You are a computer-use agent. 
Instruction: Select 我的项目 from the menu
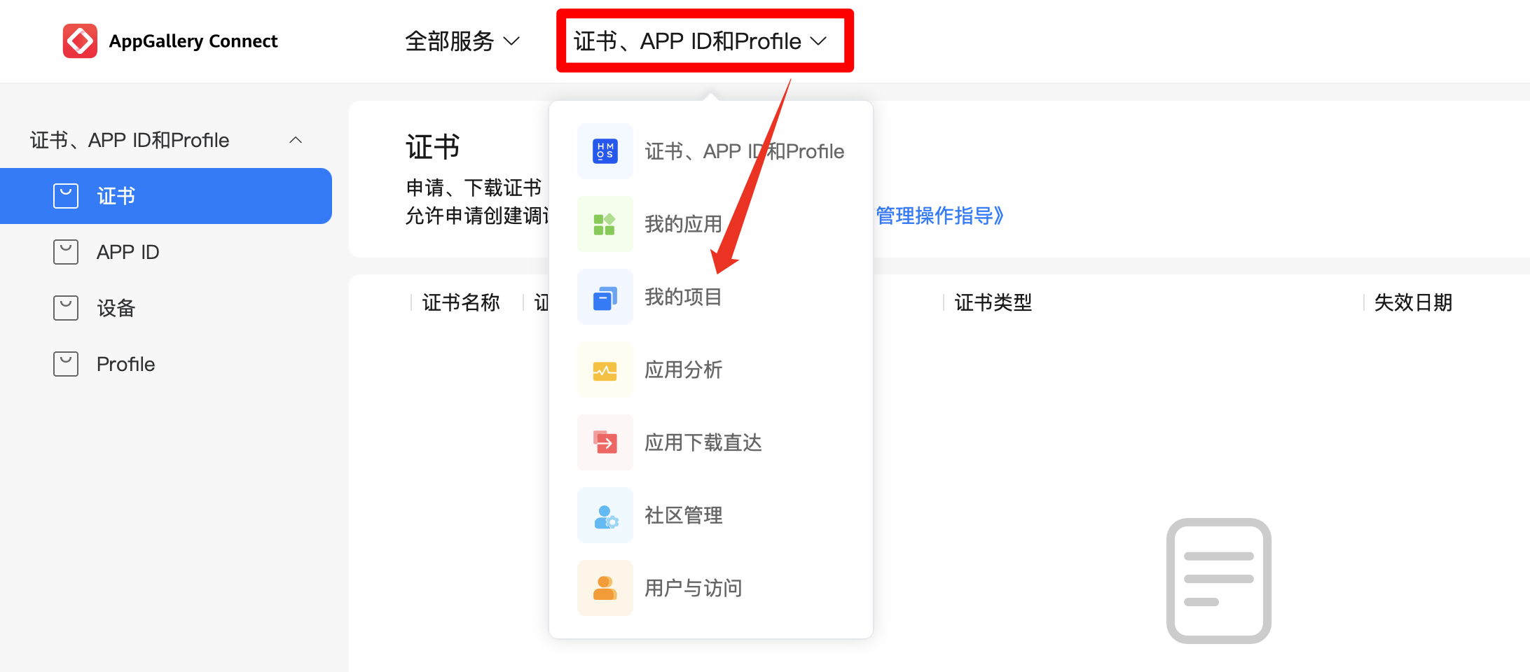pyautogui.click(x=684, y=297)
